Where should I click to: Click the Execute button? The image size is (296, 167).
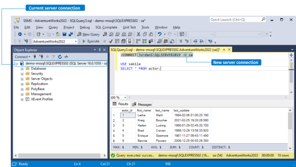point(91,41)
